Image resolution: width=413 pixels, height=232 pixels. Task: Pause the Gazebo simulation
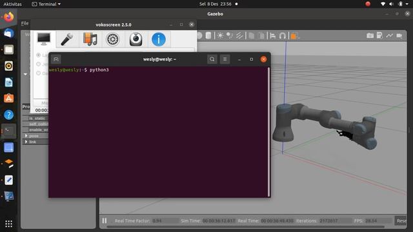tap(105, 220)
